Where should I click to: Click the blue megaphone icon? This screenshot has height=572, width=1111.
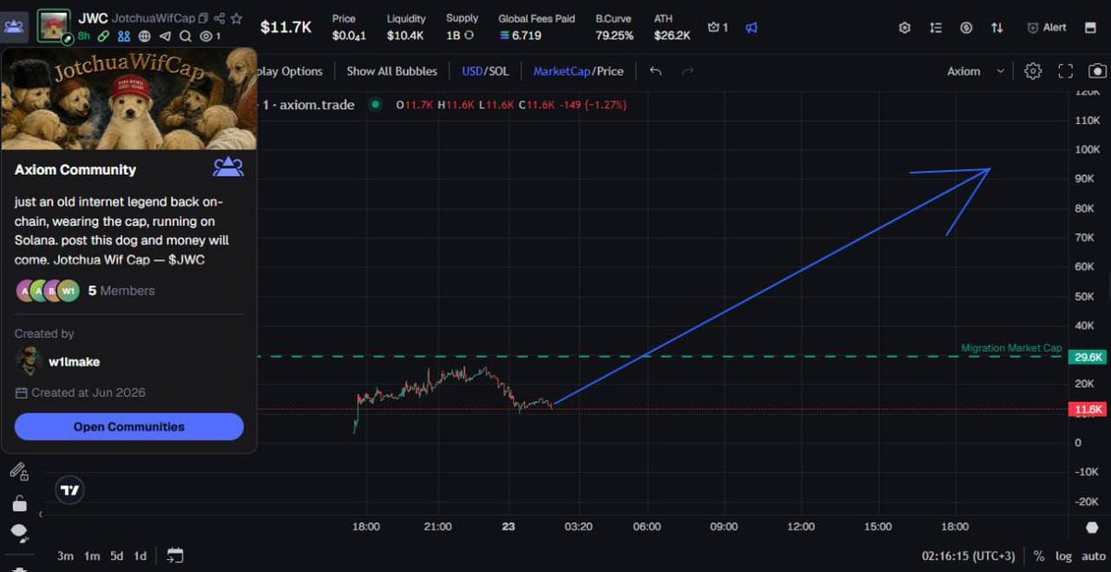pos(752,28)
